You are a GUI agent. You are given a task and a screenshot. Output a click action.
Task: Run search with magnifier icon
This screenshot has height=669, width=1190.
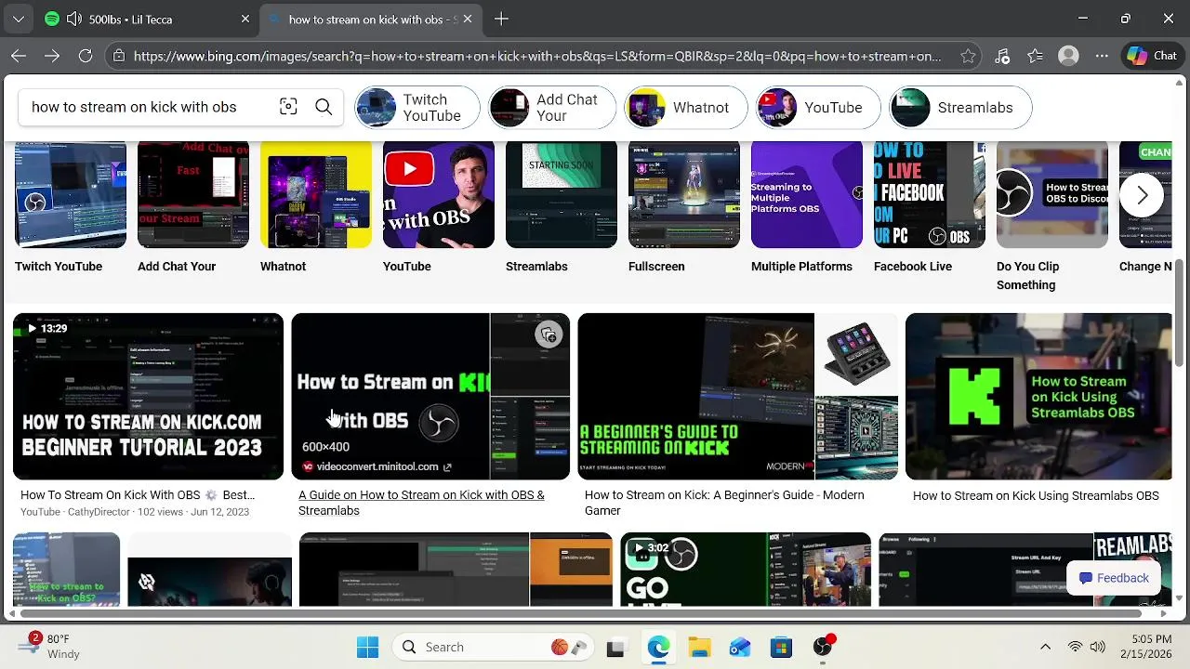point(324,107)
